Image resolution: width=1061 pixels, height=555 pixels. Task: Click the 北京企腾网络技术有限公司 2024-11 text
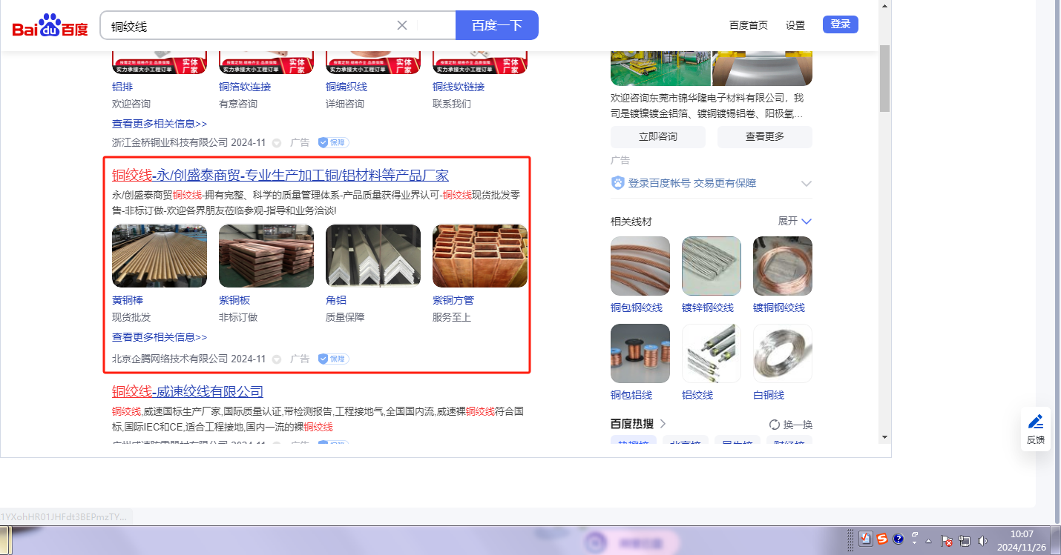[188, 359]
